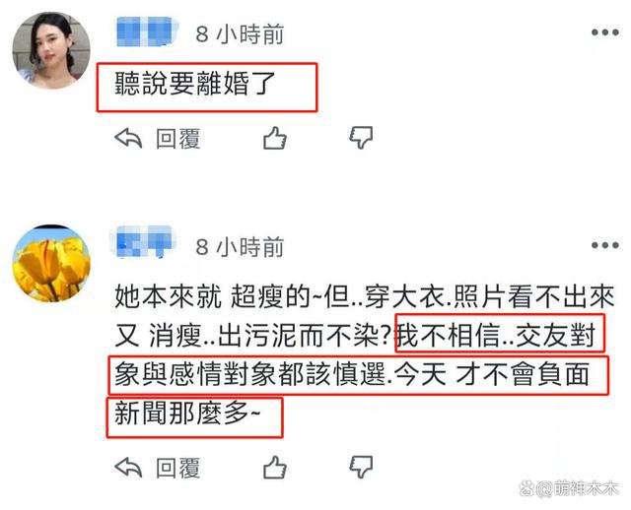Click 回覆 text on second comment
This screenshot has height=510, width=631.
[177, 468]
